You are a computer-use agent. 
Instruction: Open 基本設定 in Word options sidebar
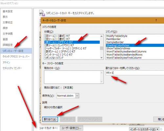(8, 11)
